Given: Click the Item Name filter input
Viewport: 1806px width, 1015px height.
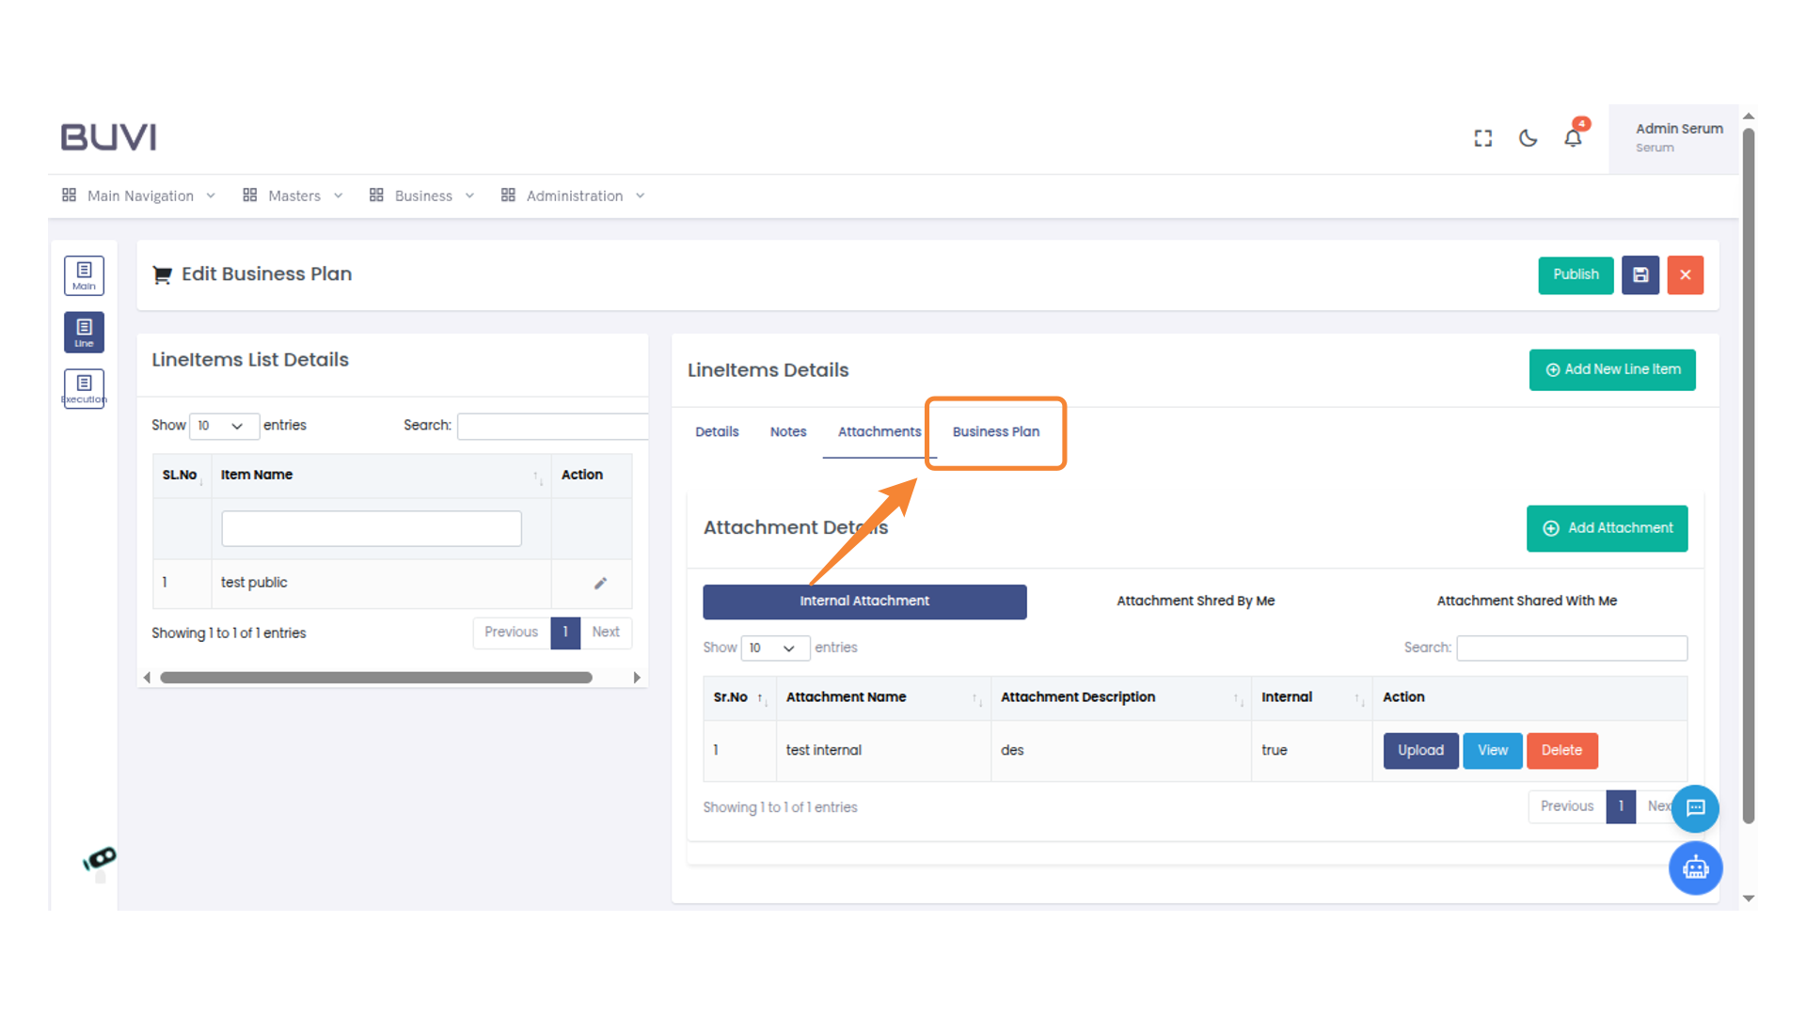Looking at the screenshot, I should 371,528.
